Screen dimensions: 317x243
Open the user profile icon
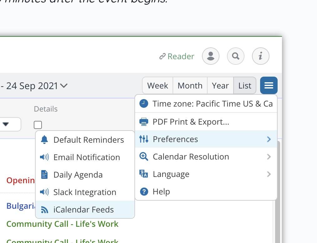point(211,56)
